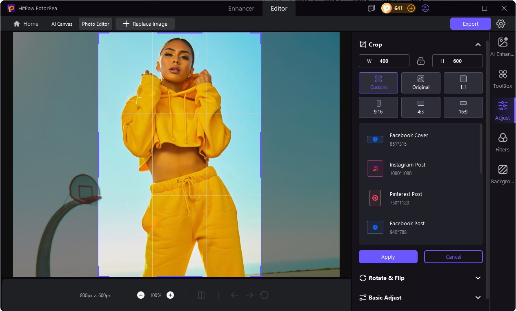
Task: Click the zoom in plus icon
Action: [170, 295]
